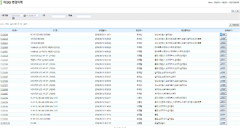Open calendar icon right of start date field
The image size is (240, 128).
tap(25, 16)
